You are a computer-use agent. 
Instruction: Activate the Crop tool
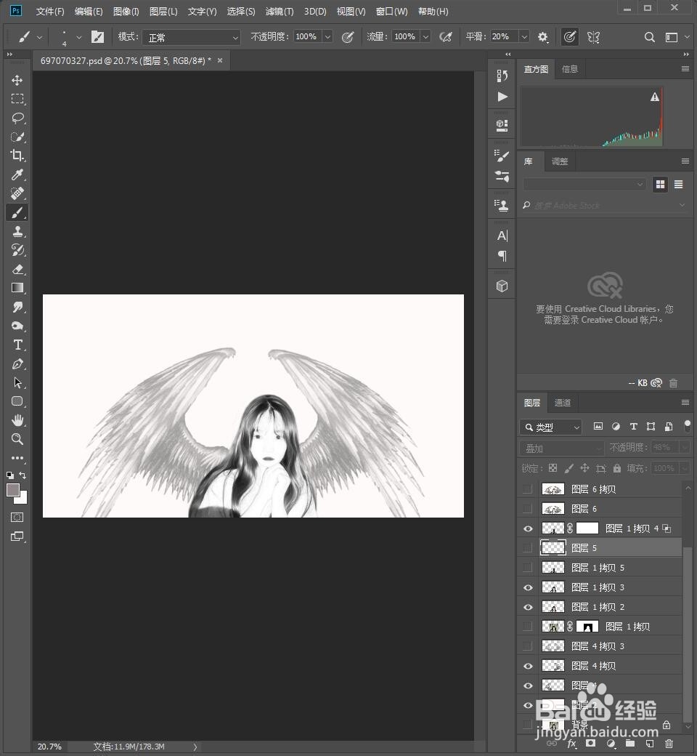click(17, 156)
